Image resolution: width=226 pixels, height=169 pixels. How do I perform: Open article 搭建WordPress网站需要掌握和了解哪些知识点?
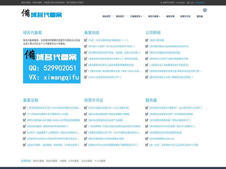113,145
